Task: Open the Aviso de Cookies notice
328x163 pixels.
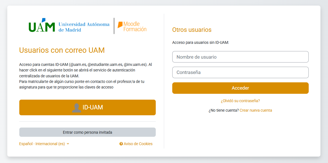Action: [138, 144]
